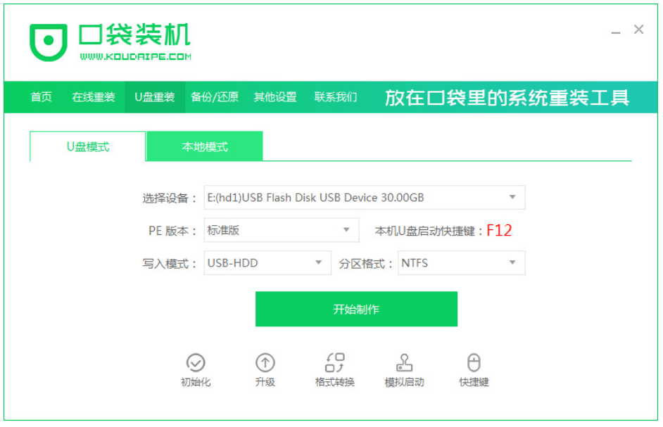Screen dimensions: 663x427
Task: Open the 格式转换 format conversion icon
Action: pyautogui.click(x=334, y=362)
